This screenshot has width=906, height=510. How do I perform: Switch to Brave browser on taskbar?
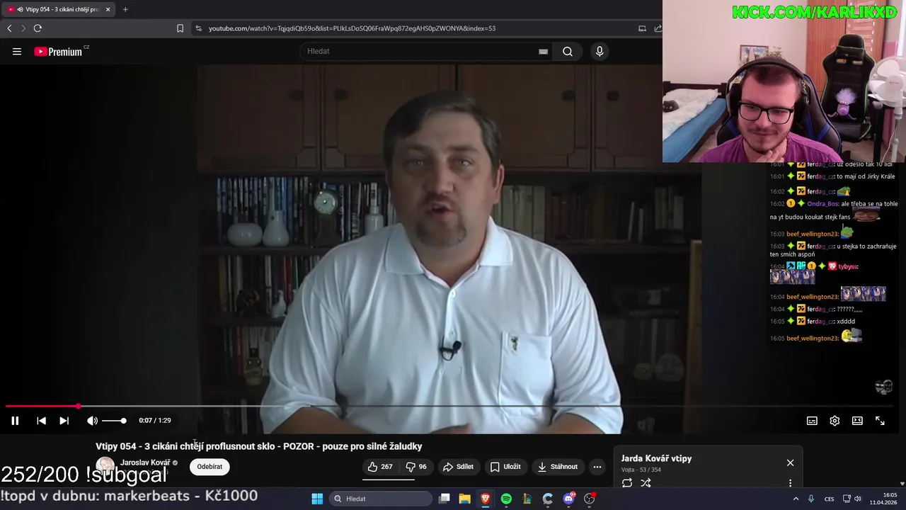486,499
